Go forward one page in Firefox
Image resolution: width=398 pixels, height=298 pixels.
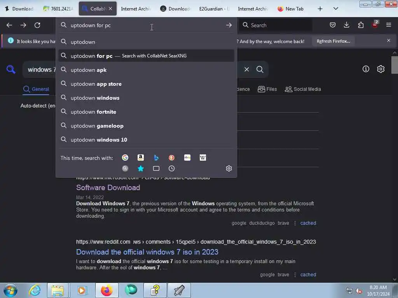tap(23, 25)
